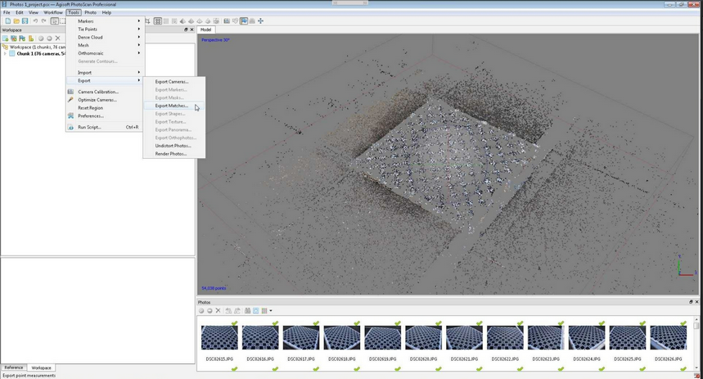Disable cameras in the Photos pane toolbar
Image resolution: width=703 pixels, height=379 pixels.
pyautogui.click(x=210, y=310)
